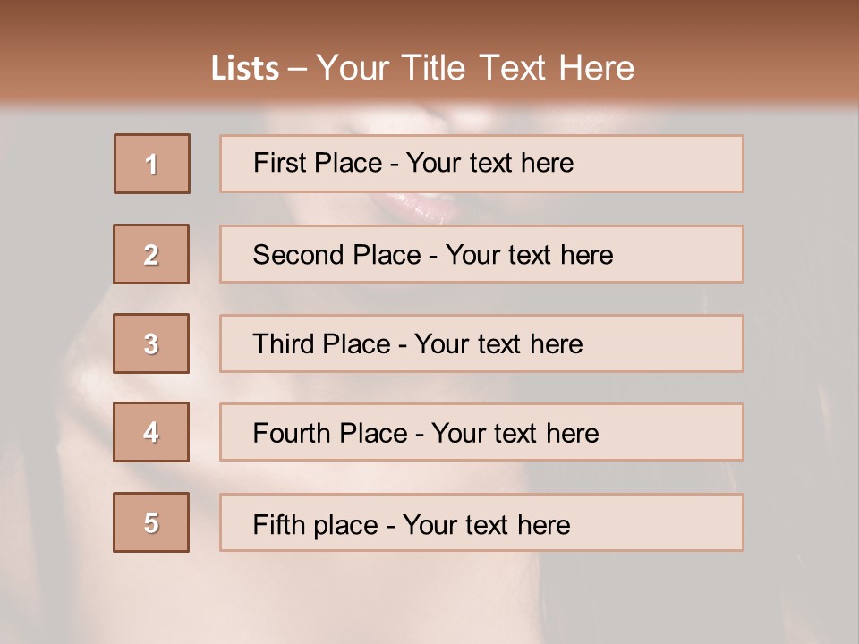Click the word "Fifth" in the list

coord(278,524)
